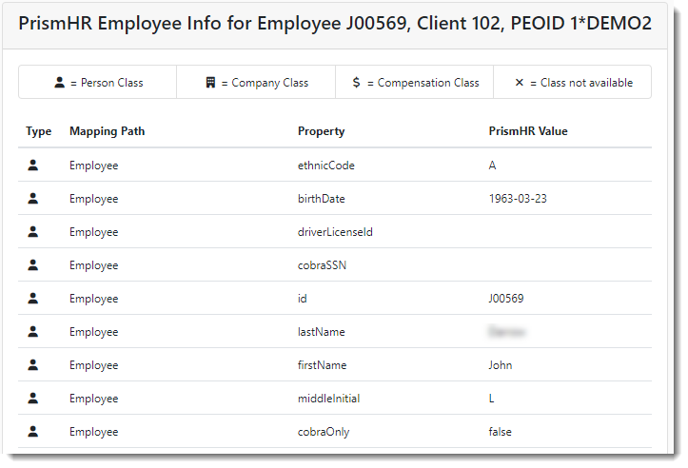Screen dimensions: 688x468
Task: Click the PrismHR Value column header
Action: click(x=527, y=131)
